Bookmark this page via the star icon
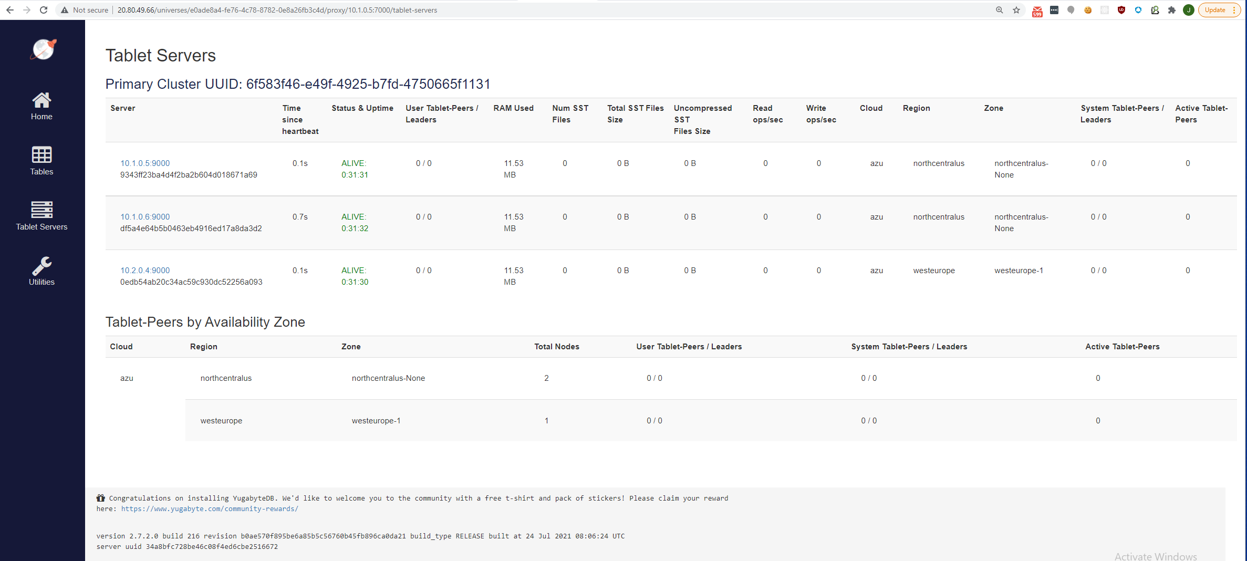The height and width of the screenshot is (561, 1247). pyautogui.click(x=1016, y=9)
